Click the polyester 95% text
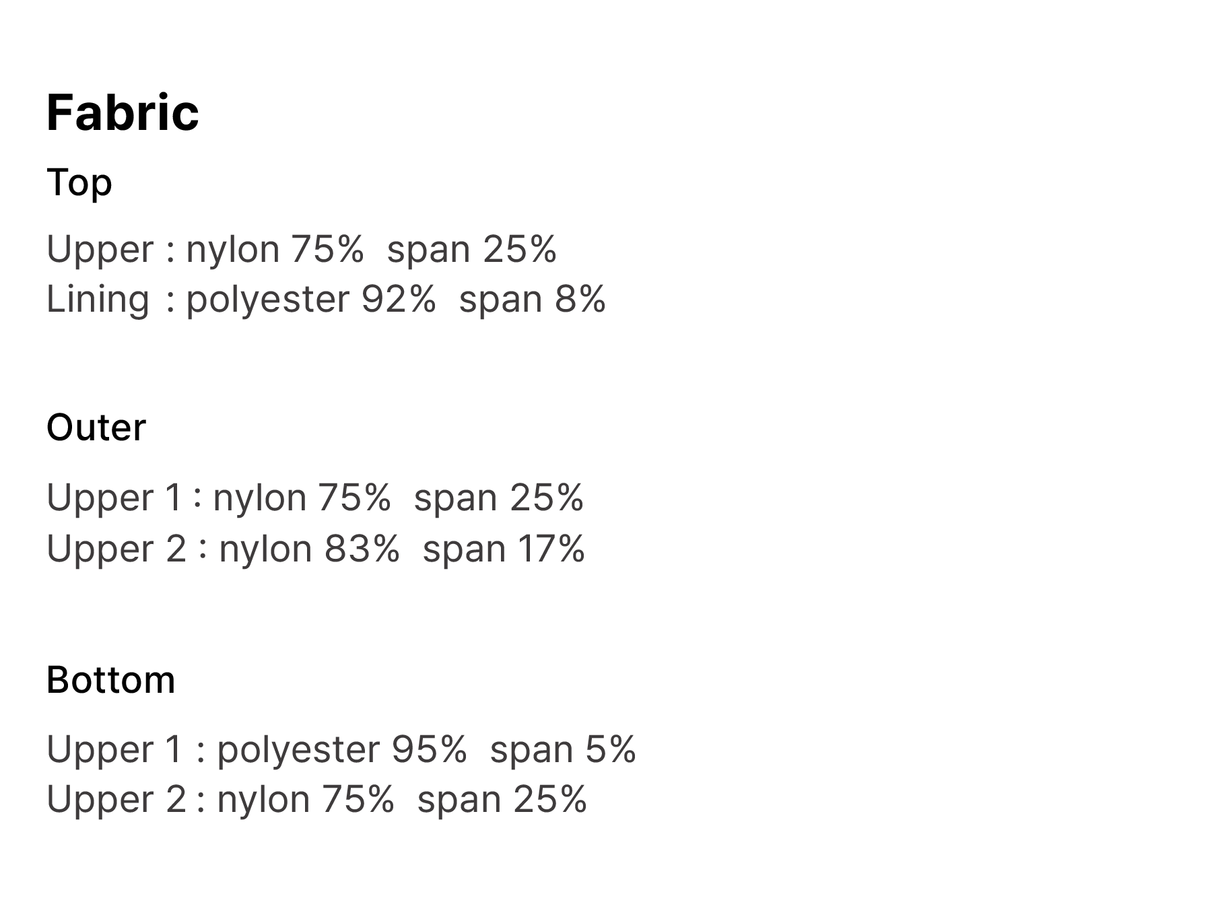 point(342,749)
